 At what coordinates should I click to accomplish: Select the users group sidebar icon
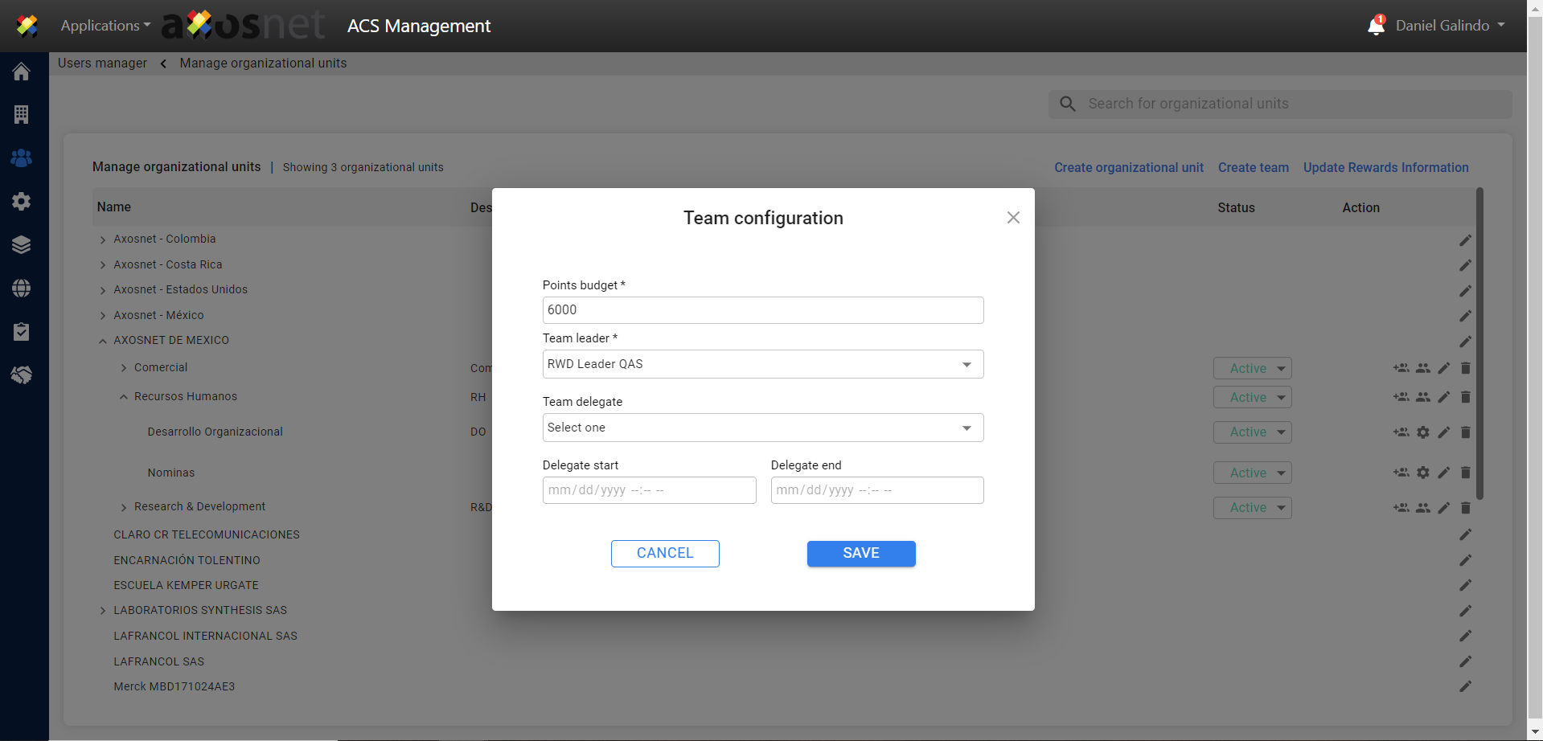[x=22, y=158]
